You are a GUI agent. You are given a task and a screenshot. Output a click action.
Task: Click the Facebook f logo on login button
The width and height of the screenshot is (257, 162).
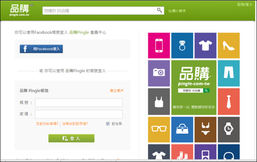point(25,49)
